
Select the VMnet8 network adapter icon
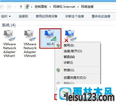click(x=30, y=35)
